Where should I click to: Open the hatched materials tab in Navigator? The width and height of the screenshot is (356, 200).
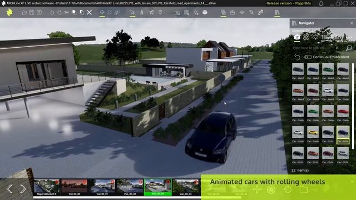coord(306,37)
